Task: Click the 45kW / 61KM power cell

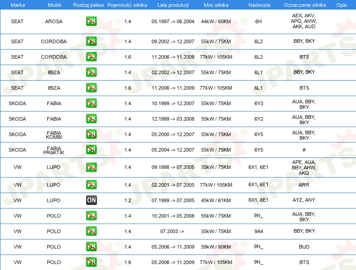Action: [x=216, y=200]
